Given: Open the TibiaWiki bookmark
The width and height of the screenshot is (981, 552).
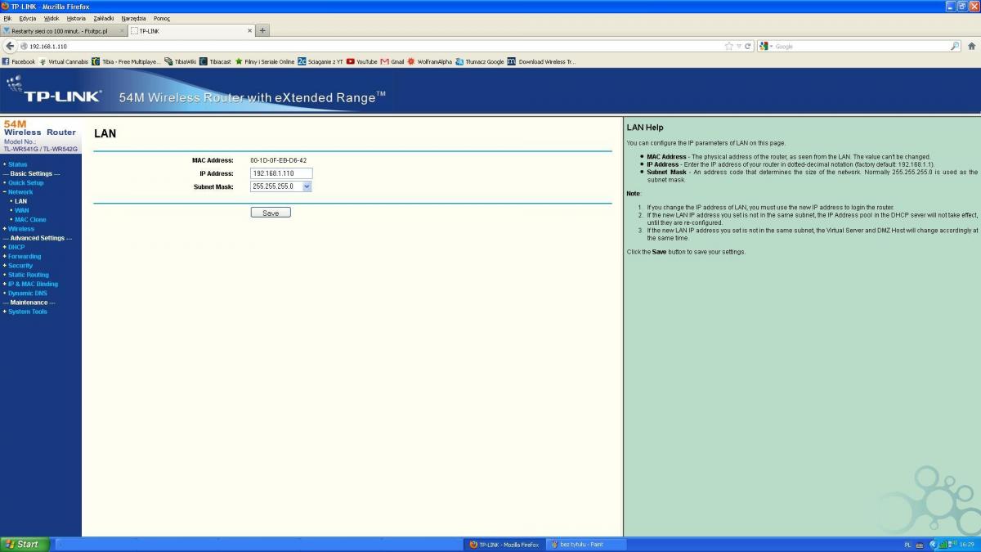Looking at the screenshot, I should coord(181,61).
